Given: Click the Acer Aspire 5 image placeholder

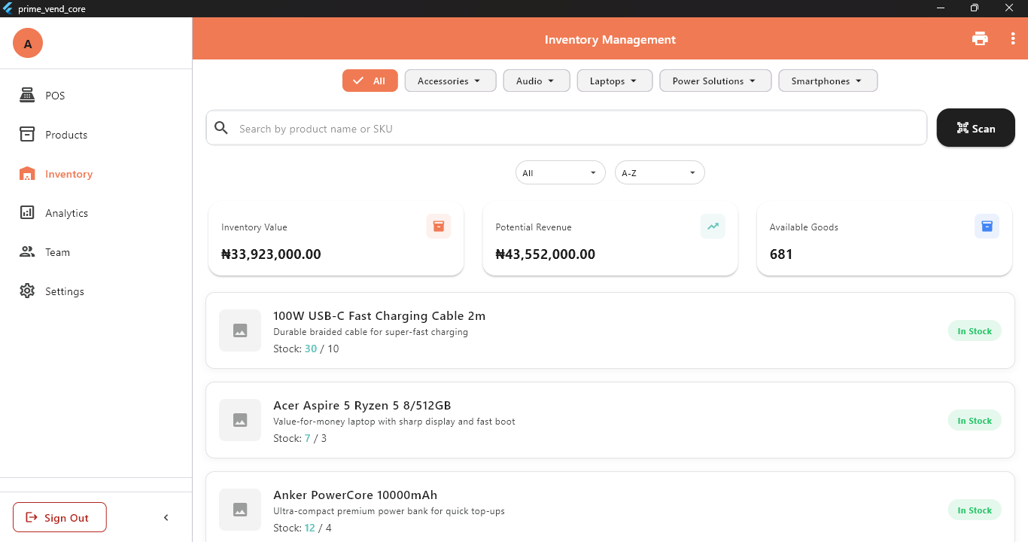Looking at the screenshot, I should [x=240, y=420].
